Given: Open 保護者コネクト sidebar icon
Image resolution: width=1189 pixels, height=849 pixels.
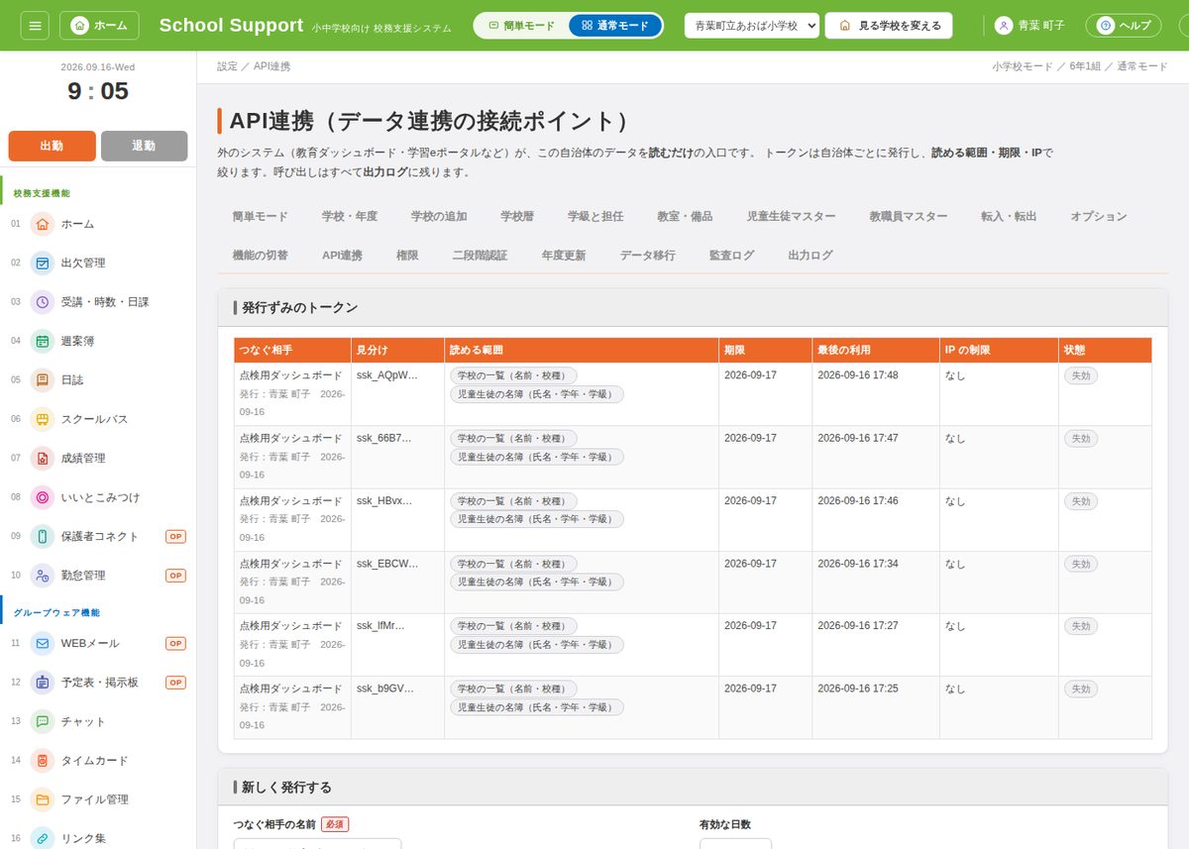Looking at the screenshot, I should point(43,536).
